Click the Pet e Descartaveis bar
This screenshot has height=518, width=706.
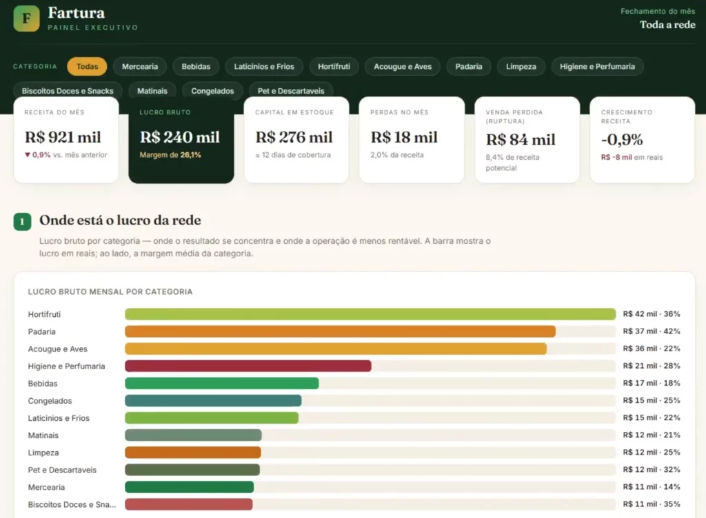click(192, 470)
